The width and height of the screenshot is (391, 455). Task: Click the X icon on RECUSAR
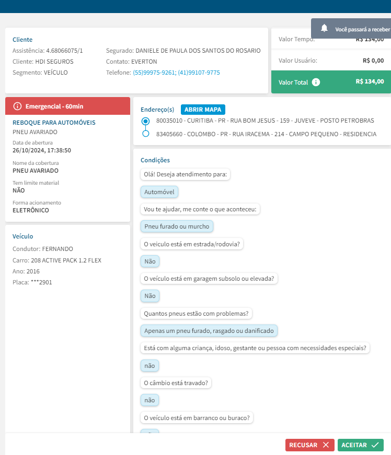pyautogui.click(x=326, y=445)
